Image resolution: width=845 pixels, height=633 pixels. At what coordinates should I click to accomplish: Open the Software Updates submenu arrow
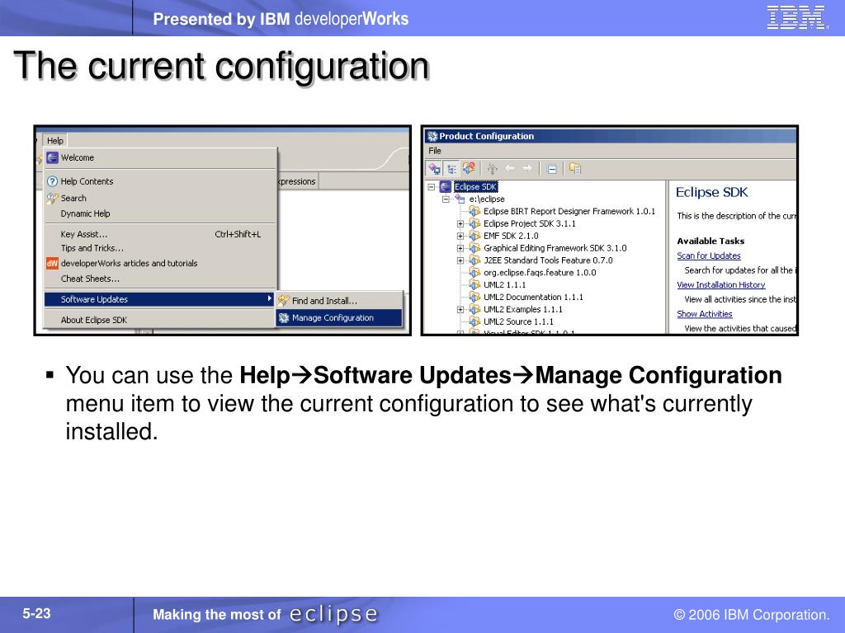270,298
